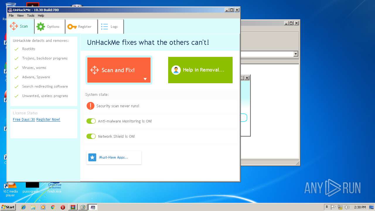Click the Windows Start button

8,207
